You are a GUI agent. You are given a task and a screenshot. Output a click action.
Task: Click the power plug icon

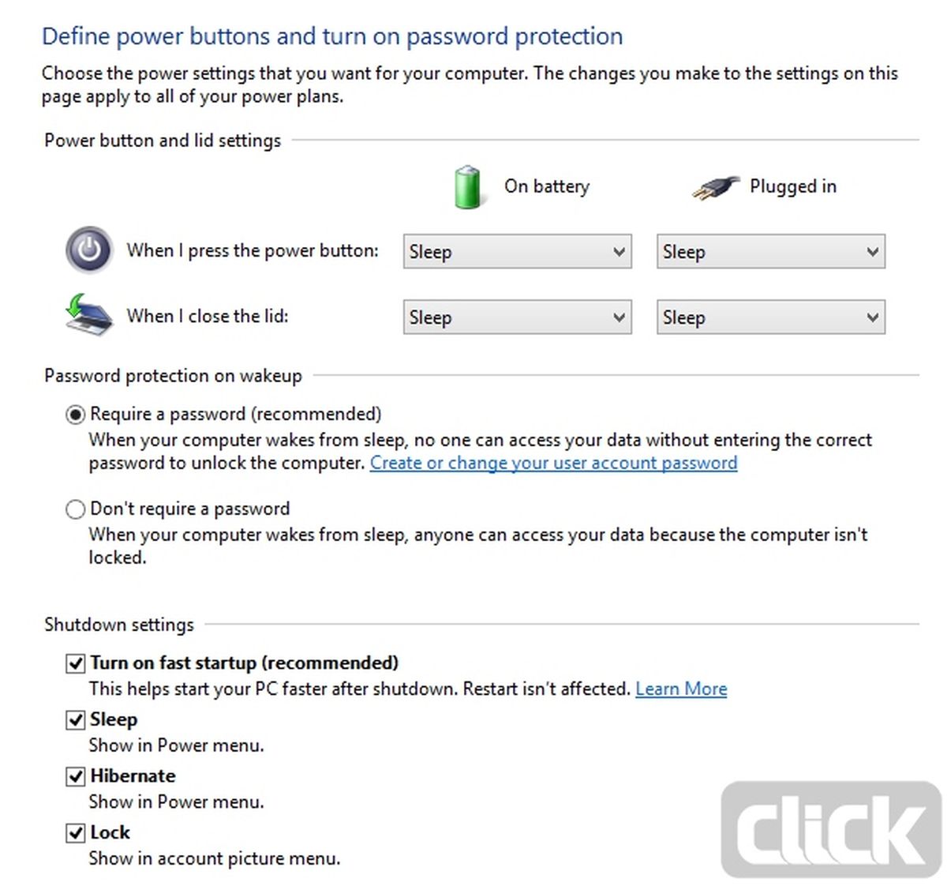(x=715, y=188)
